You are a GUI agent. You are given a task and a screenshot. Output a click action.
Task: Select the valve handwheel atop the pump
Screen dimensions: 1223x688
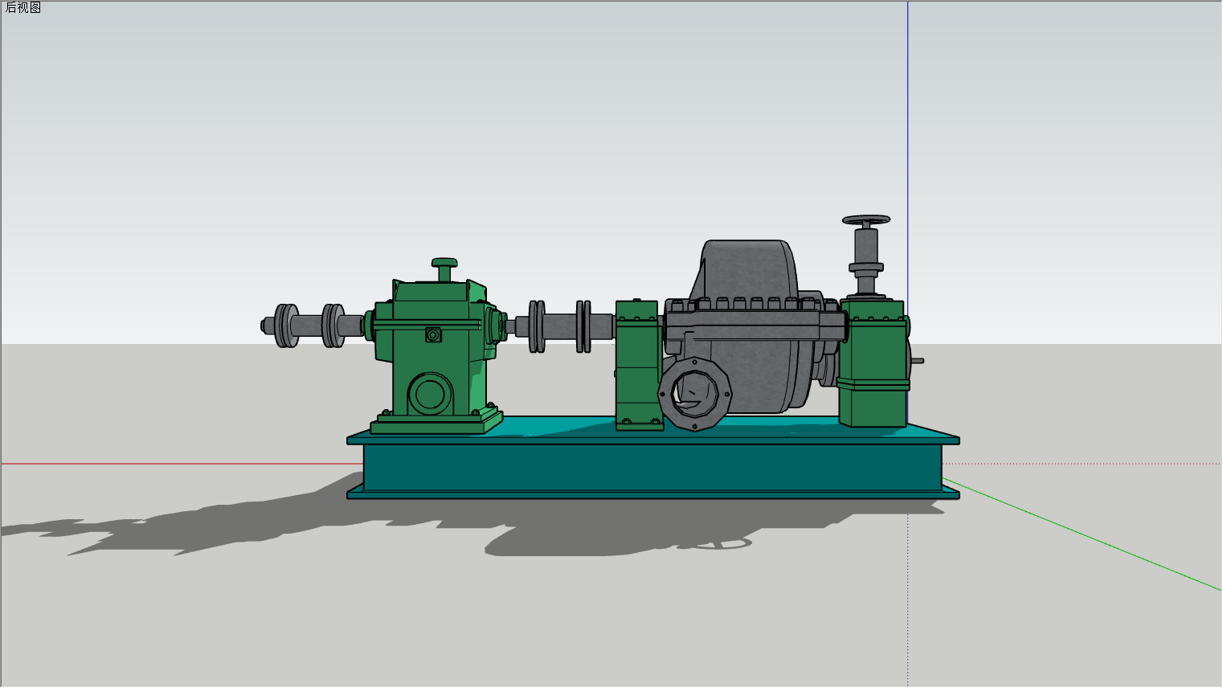pos(866,220)
